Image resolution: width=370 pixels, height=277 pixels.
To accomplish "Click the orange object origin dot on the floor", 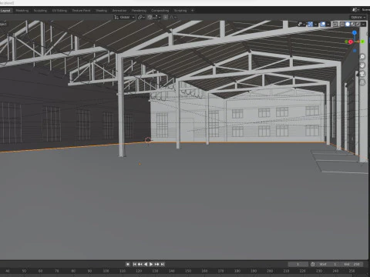I will tap(140, 164).
